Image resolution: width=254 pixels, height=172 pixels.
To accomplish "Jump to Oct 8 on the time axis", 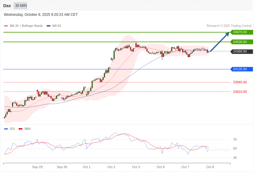I will [210, 167].
